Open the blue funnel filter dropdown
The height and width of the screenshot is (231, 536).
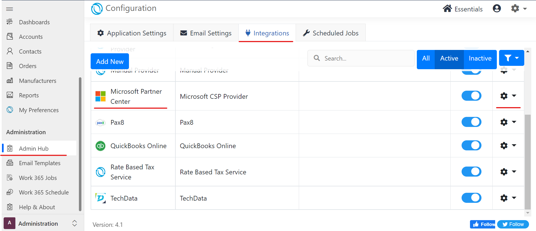click(512, 58)
